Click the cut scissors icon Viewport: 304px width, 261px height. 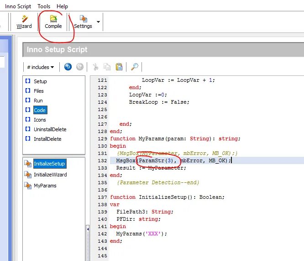point(95,67)
